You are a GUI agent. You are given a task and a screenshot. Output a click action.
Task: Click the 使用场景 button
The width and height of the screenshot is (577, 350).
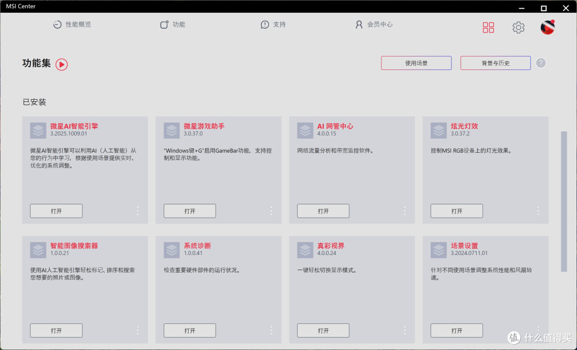click(x=416, y=63)
